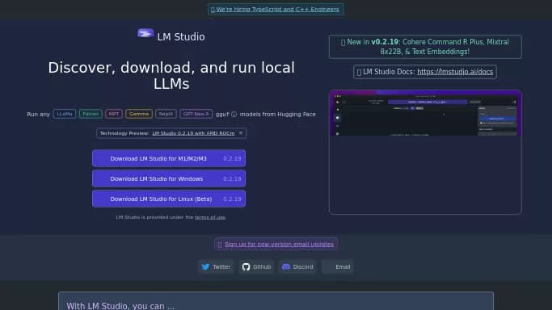Open the gguf info icon

click(234, 114)
